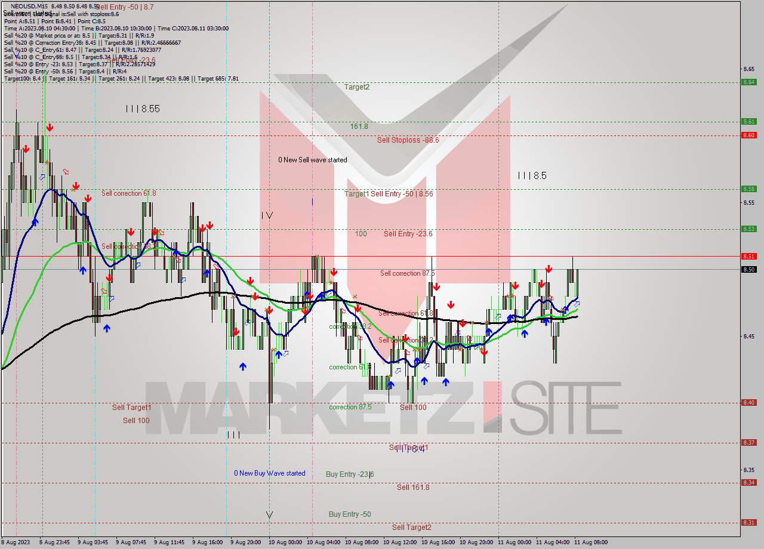Select the 'Target100: 8.4' info line
Image resolution: width=764 pixels, height=549 pixels.
click(x=121, y=78)
